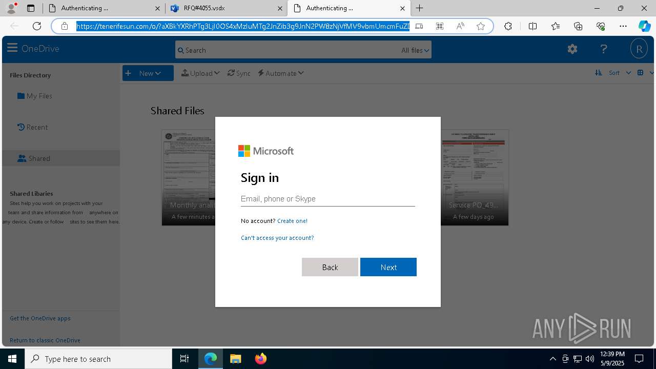Open the Service PO_49 file thumbnail

coord(475,177)
